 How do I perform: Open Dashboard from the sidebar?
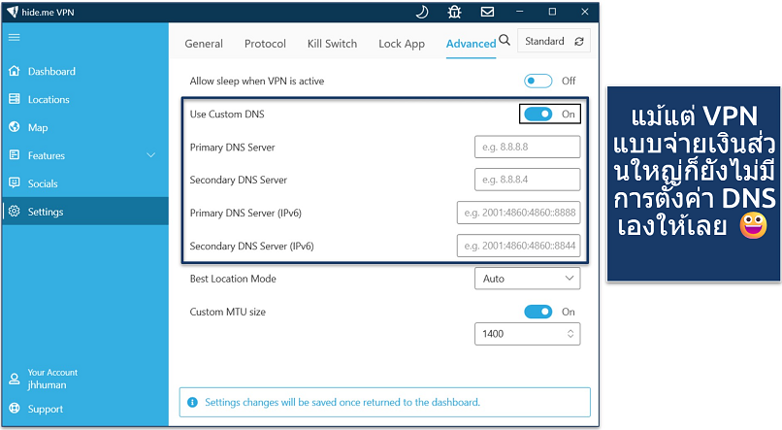(50, 72)
